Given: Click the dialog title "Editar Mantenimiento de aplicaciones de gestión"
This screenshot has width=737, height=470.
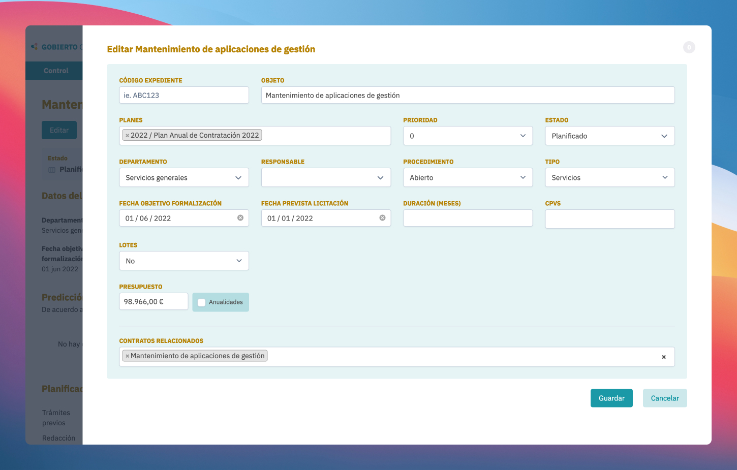Looking at the screenshot, I should coord(211,49).
